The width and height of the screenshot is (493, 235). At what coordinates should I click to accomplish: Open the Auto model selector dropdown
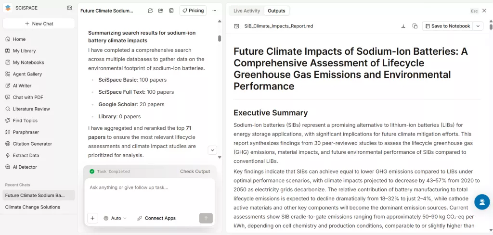coord(115,218)
